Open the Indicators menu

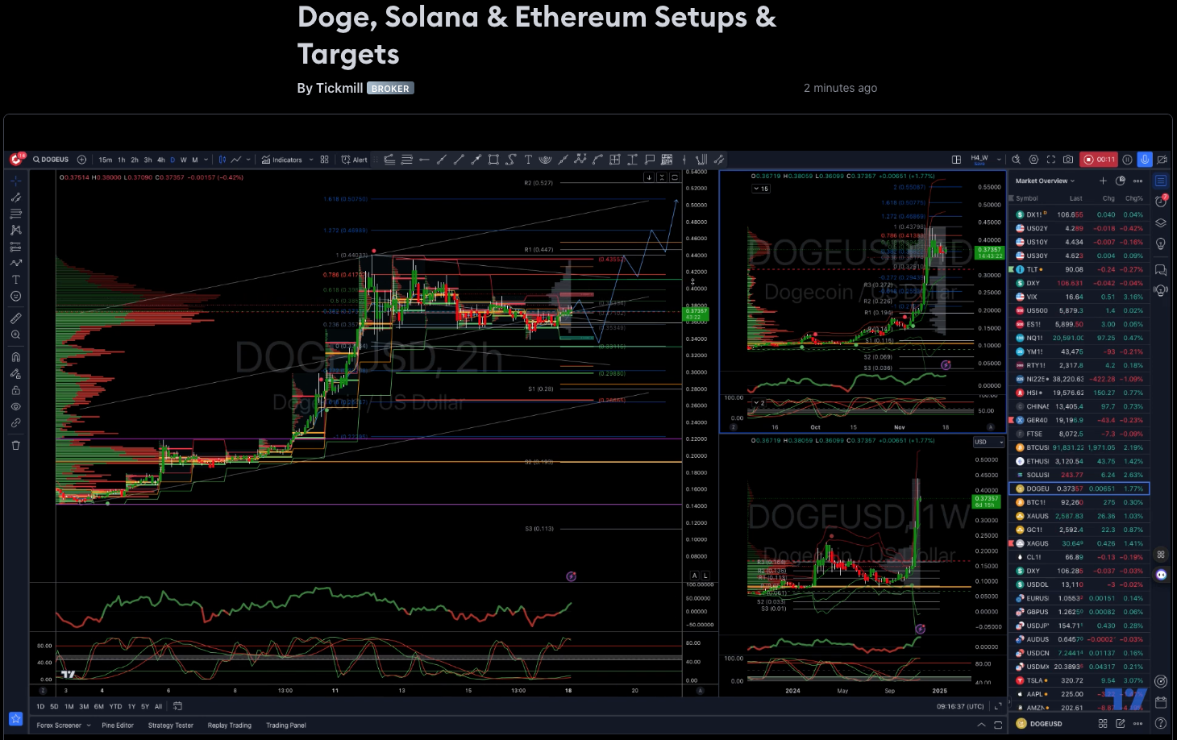point(282,160)
